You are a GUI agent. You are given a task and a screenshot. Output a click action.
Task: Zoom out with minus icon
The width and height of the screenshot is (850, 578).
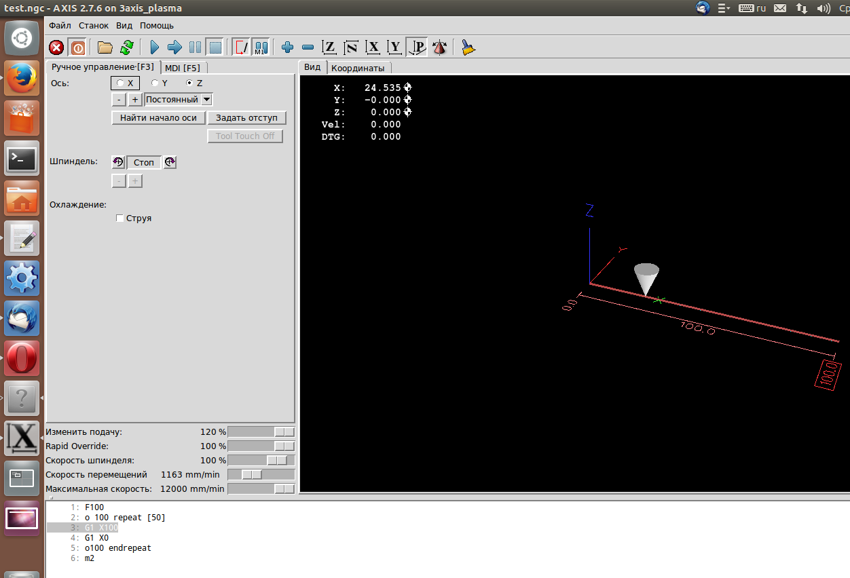click(x=308, y=47)
